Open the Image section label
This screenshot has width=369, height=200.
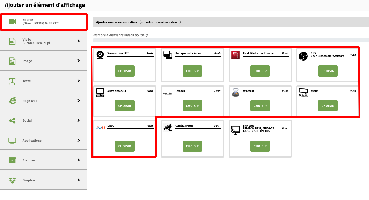coord(27,61)
